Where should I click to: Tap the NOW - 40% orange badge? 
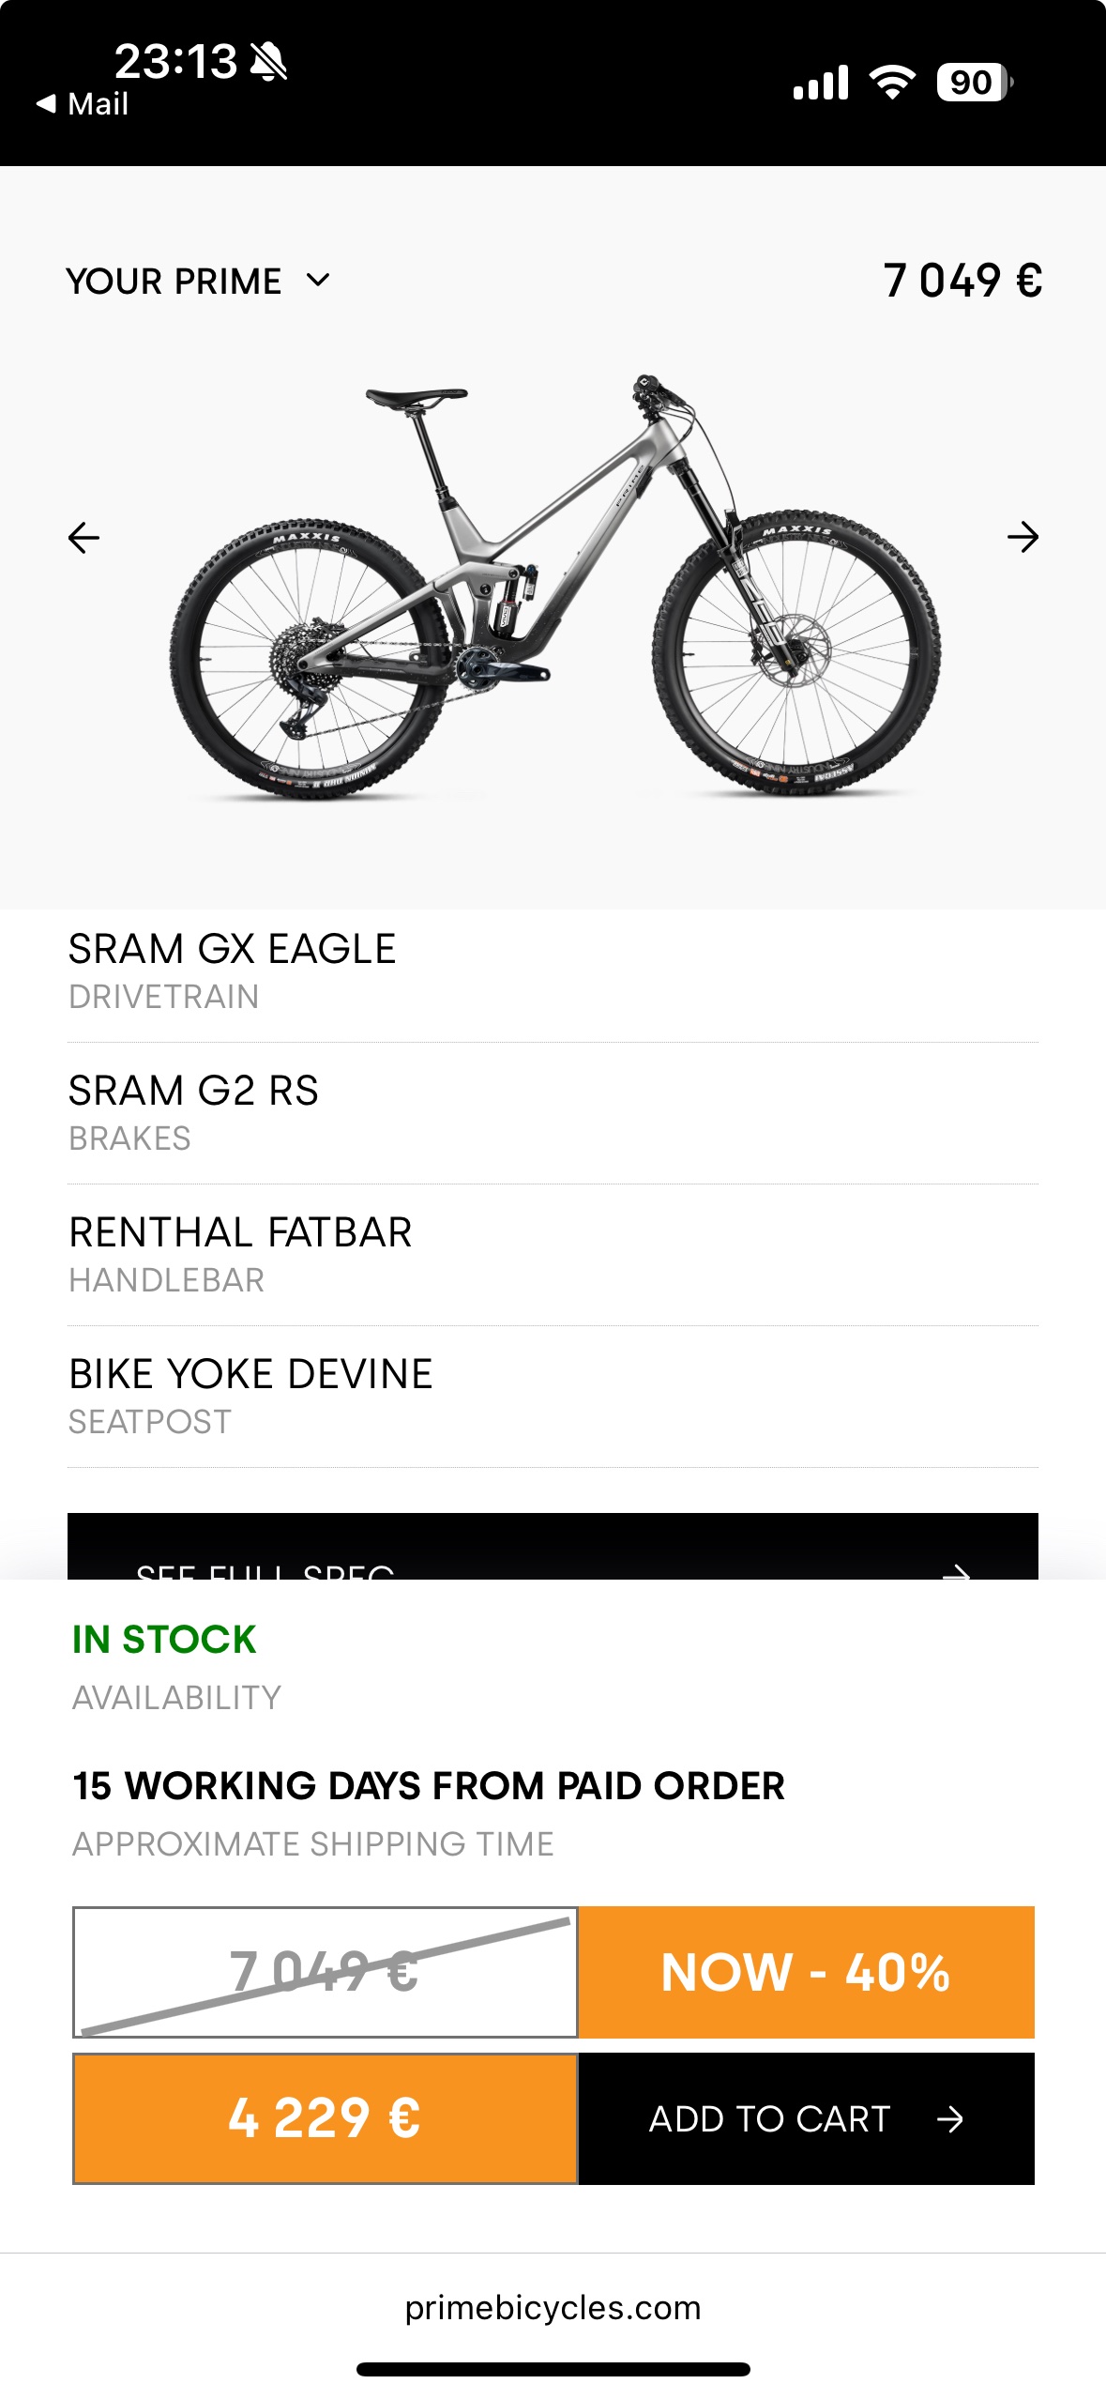(806, 1972)
